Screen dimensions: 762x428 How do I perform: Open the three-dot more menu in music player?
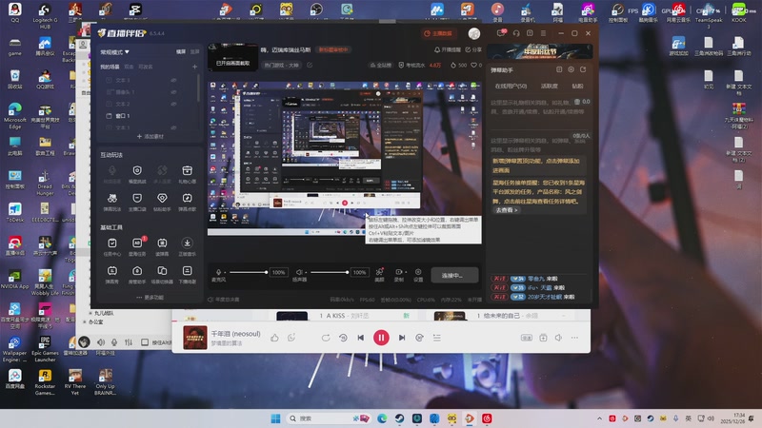tap(574, 338)
